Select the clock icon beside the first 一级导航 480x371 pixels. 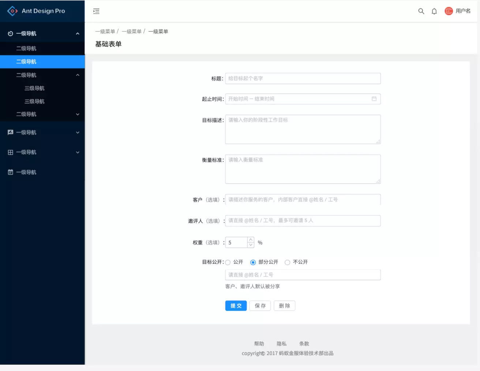pos(10,33)
